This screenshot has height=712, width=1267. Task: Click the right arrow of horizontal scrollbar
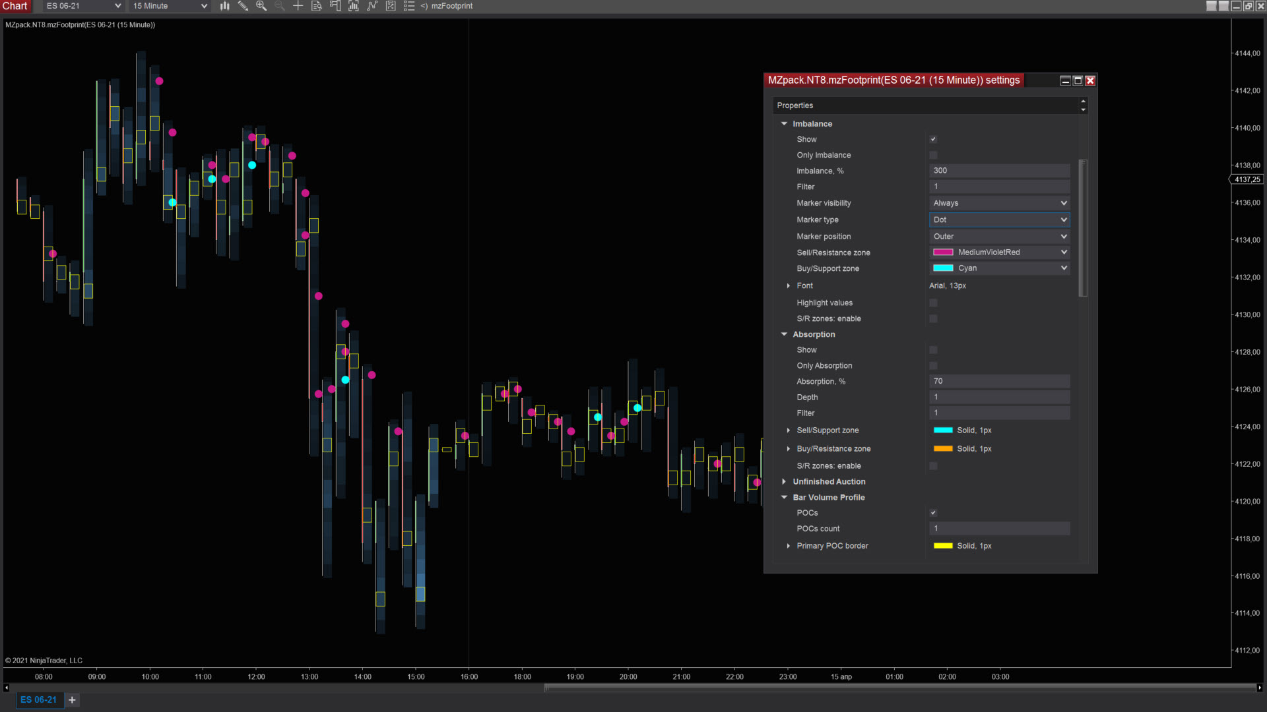(x=1259, y=688)
